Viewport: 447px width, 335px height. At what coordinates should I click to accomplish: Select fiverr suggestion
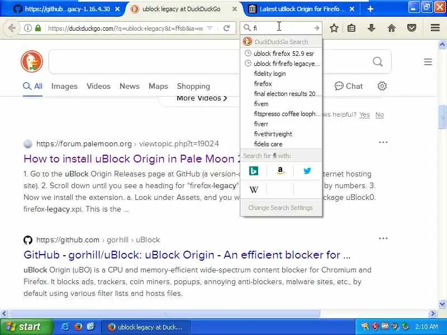[282, 124]
